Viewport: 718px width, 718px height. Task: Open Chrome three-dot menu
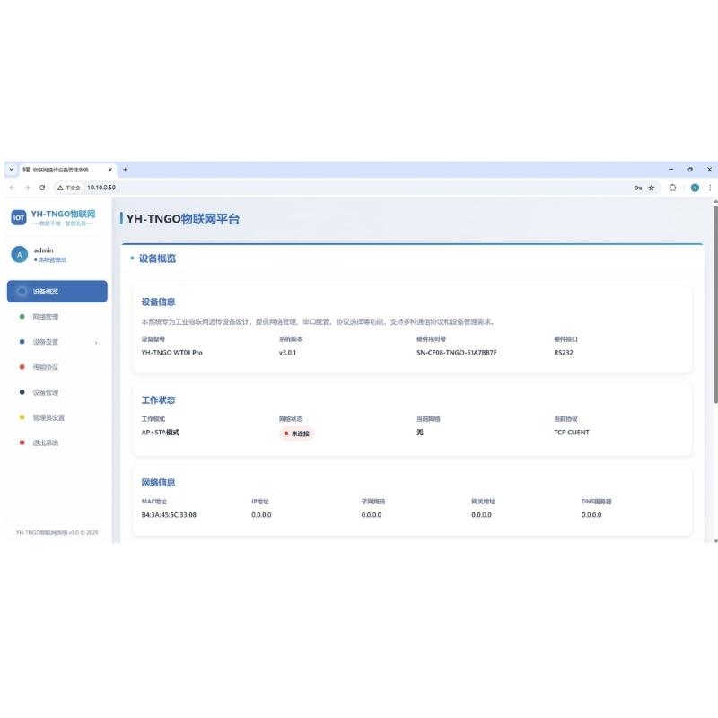tap(710, 188)
